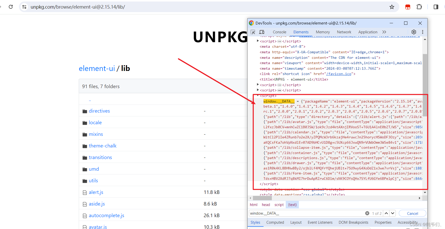This screenshot has width=445, height=229.
Task: Open the /favicon.ico link in Elements
Action: [339, 74]
